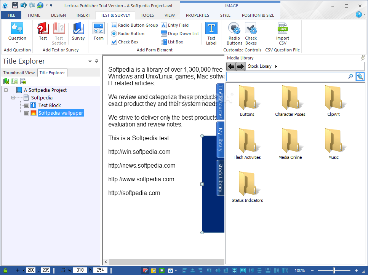
Task: Toggle the object lock icon in status bar
Action: 5,270
